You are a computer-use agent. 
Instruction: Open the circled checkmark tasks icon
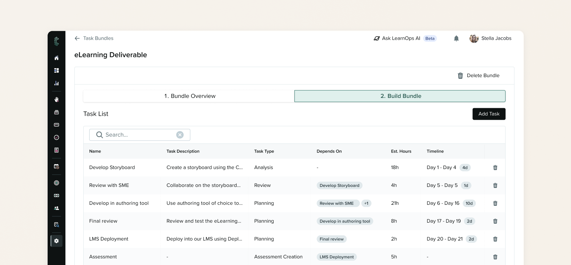point(57,137)
